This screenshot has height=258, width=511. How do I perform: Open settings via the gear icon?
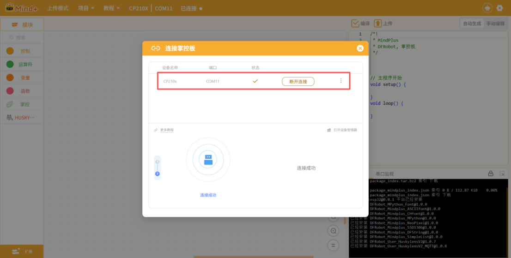499,8
